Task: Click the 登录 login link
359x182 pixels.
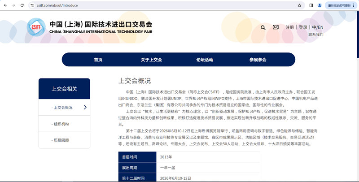Action: (x=303, y=27)
